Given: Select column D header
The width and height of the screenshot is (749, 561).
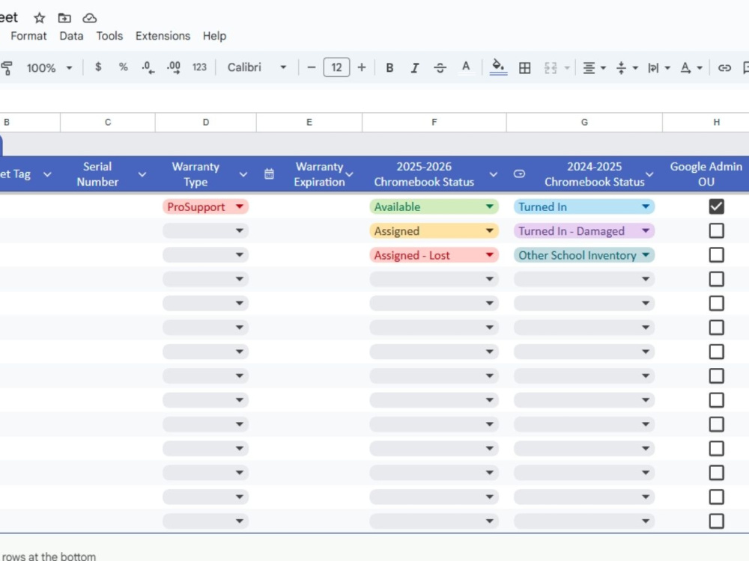Looking at the screenshot, I should (205, 122).
